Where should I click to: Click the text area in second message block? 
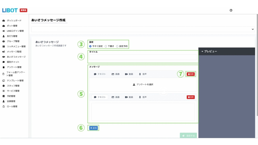[x=143, y=112]
